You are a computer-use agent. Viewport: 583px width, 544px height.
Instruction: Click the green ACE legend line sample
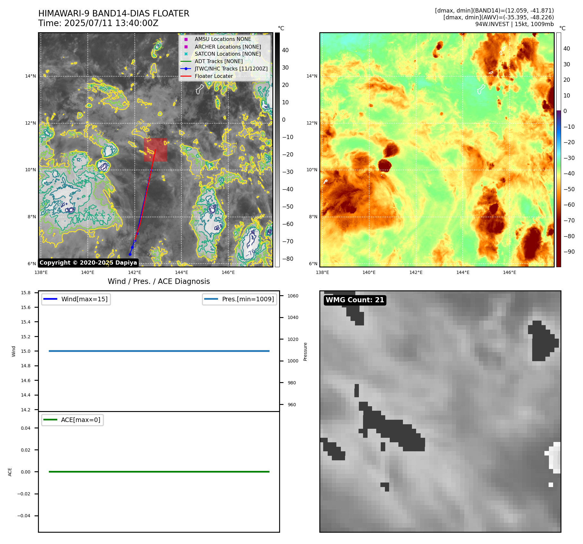tap(50, 420)
